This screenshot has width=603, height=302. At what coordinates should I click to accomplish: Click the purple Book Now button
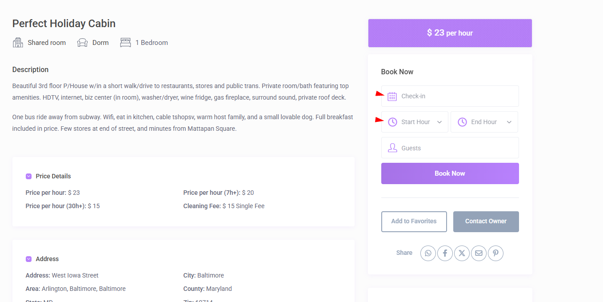pyautogui.click(x=450, y=173)
